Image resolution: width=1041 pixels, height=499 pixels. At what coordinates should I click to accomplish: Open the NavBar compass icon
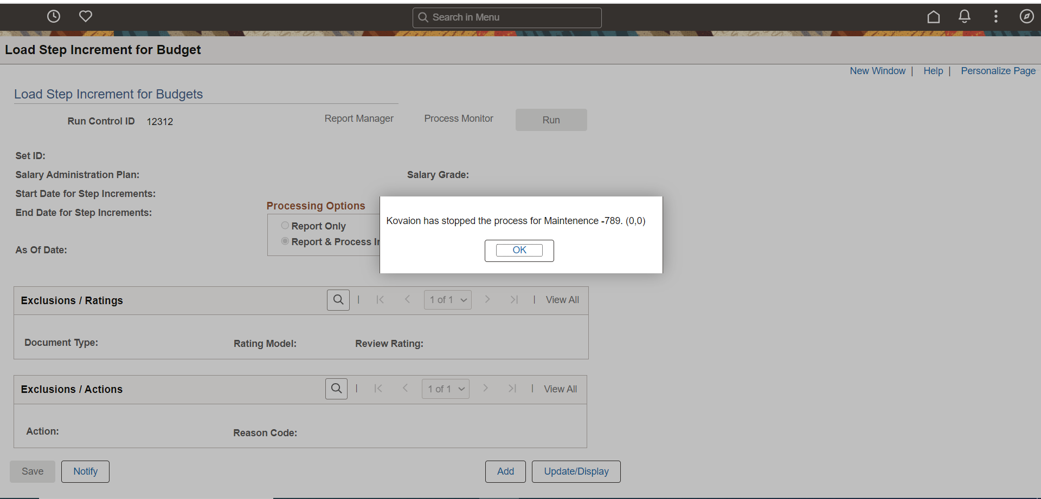click(1027, 16)
